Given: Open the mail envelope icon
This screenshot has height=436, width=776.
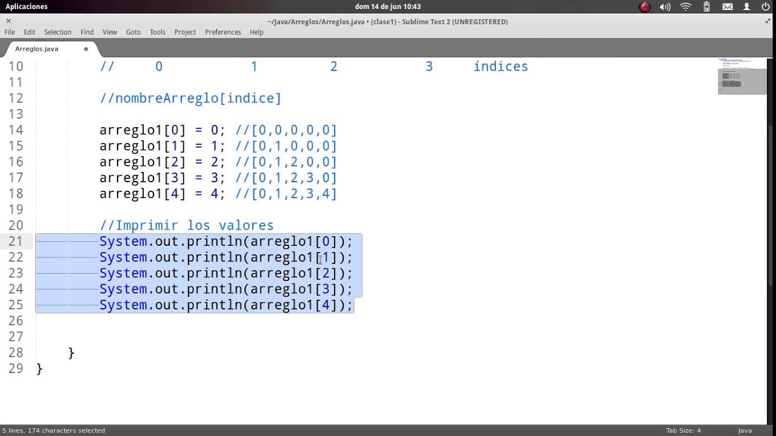Looking at the screenshot, I should (x=727, y=7).
